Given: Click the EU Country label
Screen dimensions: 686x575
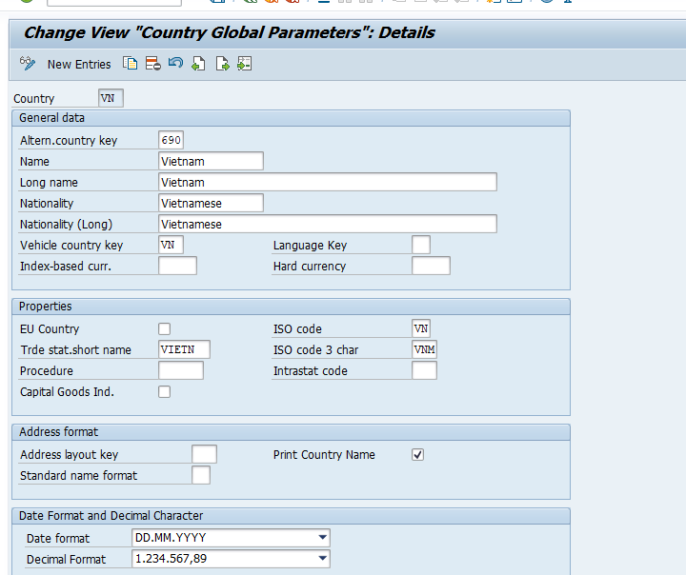Looking at the screenshot, I should click(x=50, y=328).
